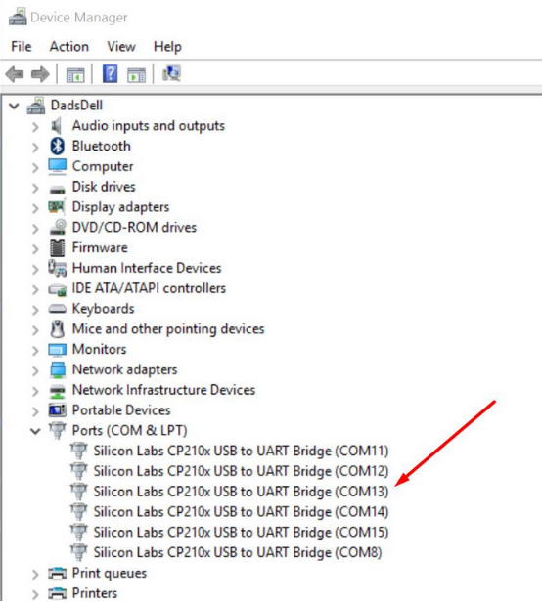
Task: Click the blue Help question mark icon
Action: pyautogui.click(x=110, y=73)
